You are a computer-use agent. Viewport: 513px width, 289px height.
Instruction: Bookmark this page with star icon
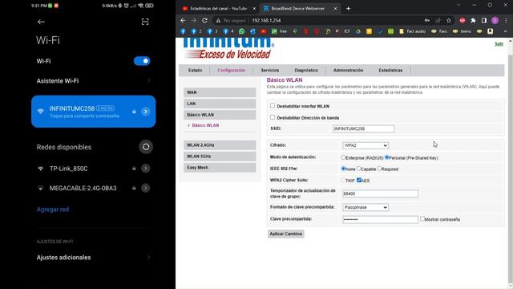click(449, 20)
